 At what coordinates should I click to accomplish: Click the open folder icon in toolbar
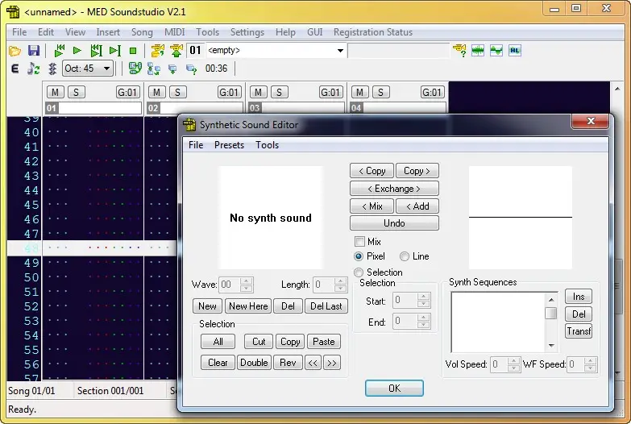point(15,51)
